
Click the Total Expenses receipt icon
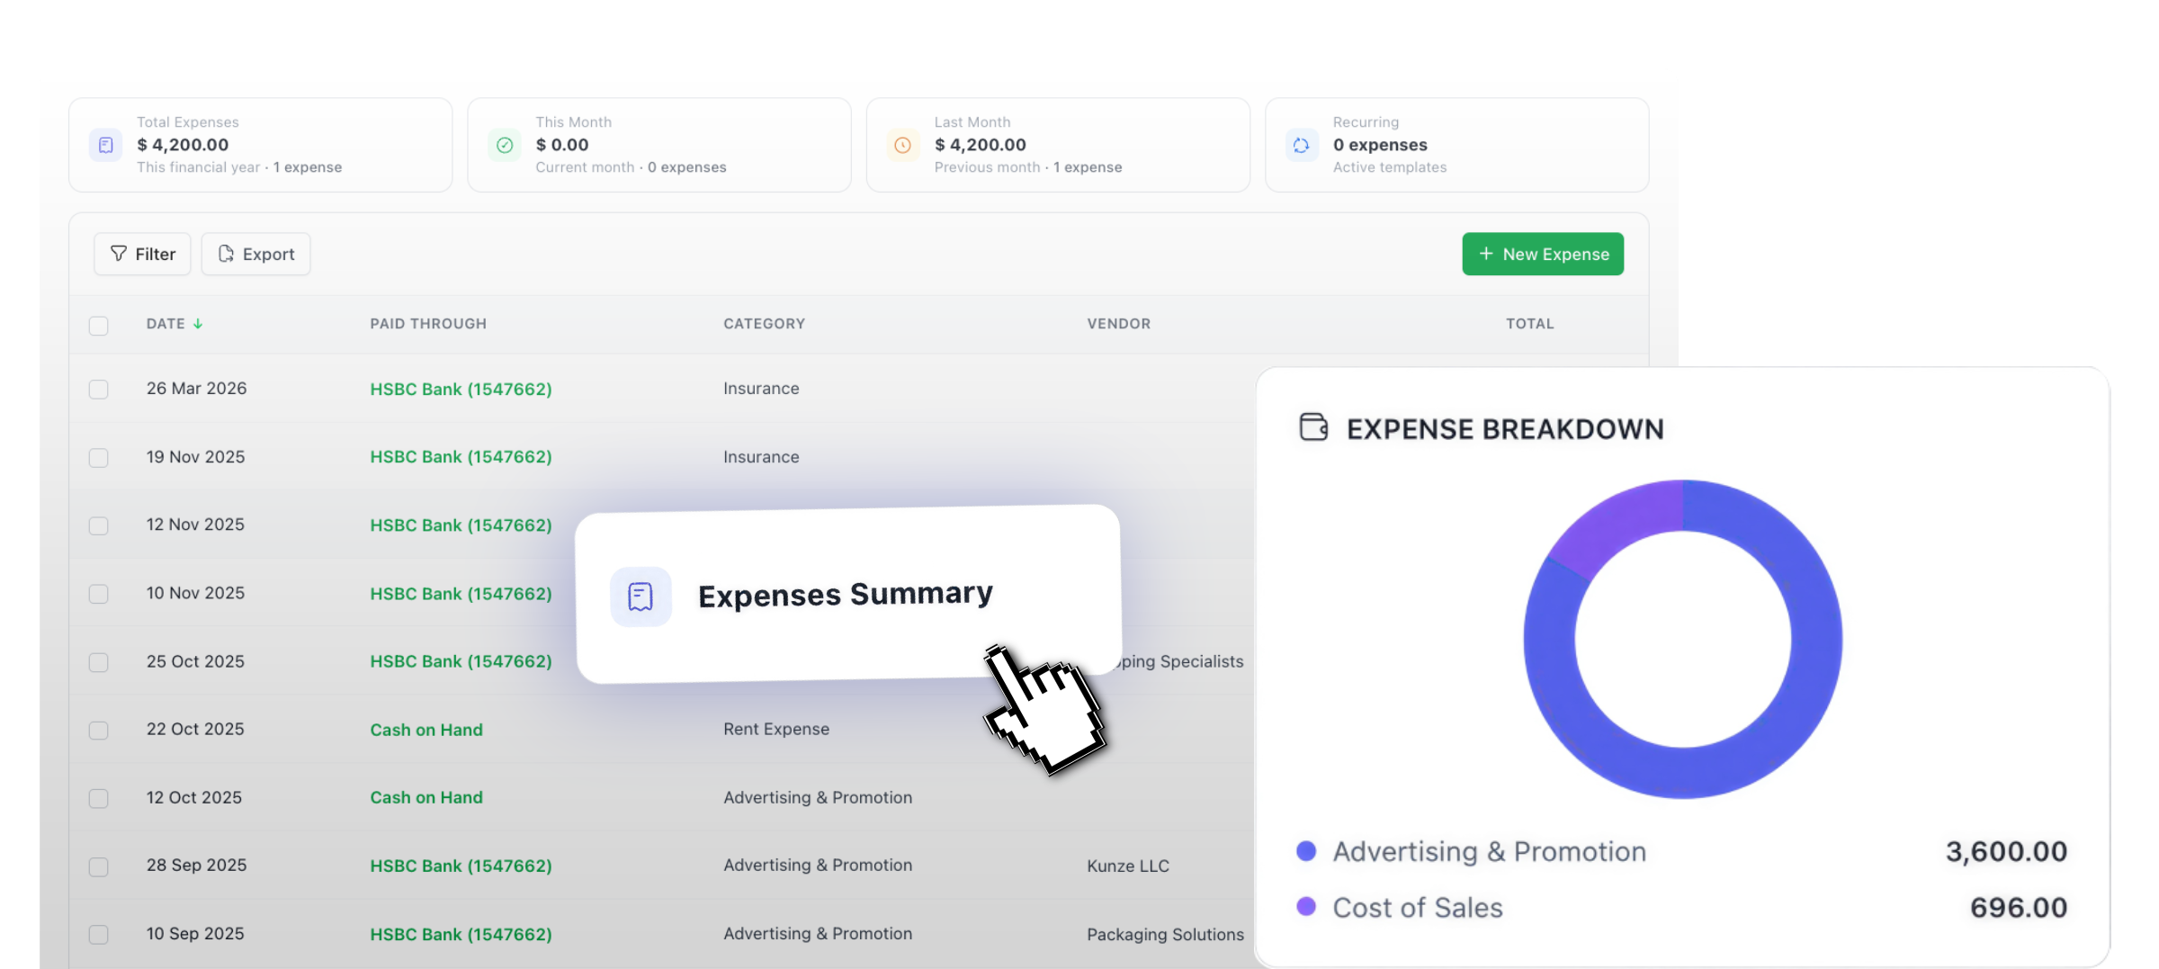[x=106, y=145]
